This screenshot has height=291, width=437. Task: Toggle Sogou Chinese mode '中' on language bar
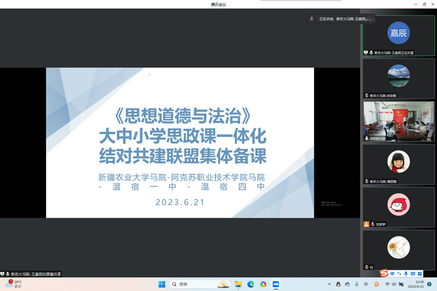[x=392, y=274]
